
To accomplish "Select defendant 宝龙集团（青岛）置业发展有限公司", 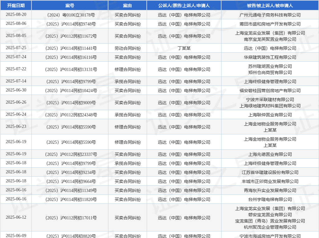I will tap(270, 221).
